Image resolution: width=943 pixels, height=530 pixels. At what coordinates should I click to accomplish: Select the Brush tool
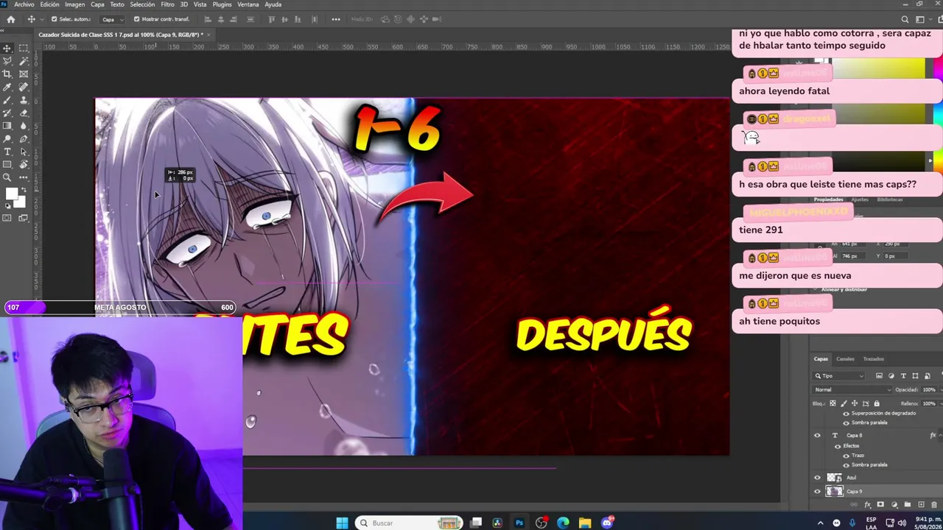(x=7, y=100)
